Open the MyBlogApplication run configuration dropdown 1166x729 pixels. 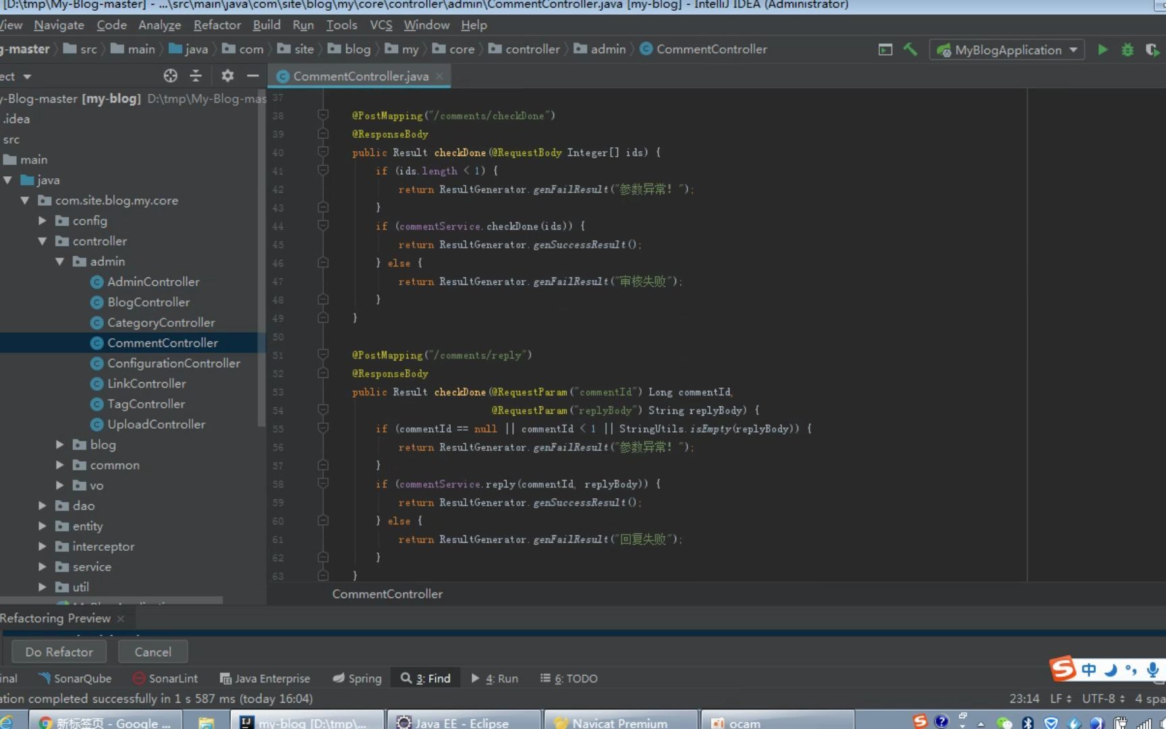click(1074, 49)
